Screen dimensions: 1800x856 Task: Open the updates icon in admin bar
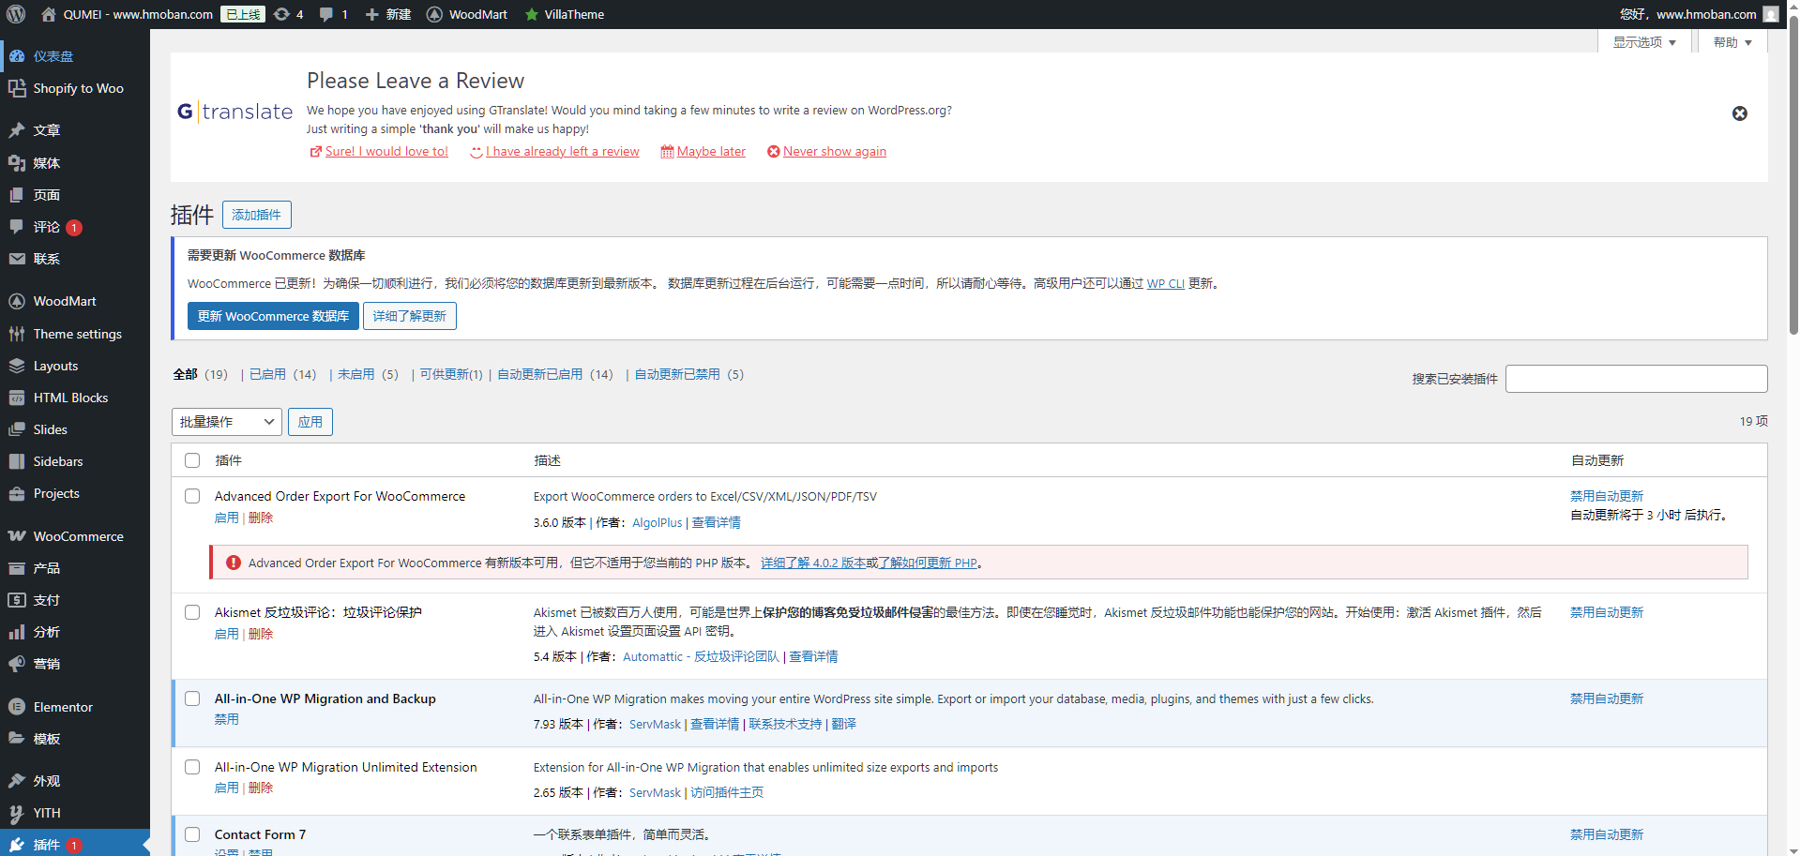pyautogui.click(x=281, y=14)
